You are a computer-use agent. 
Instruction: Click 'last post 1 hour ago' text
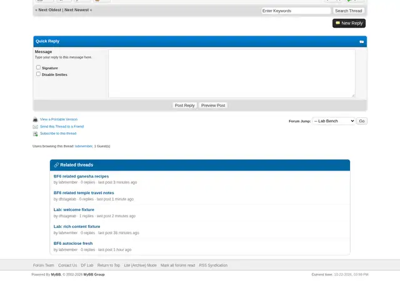(115, 250)
